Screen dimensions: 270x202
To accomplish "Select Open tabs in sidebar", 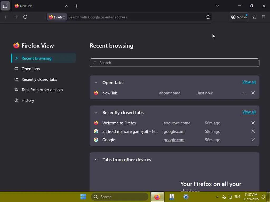I will click(44, 69).
